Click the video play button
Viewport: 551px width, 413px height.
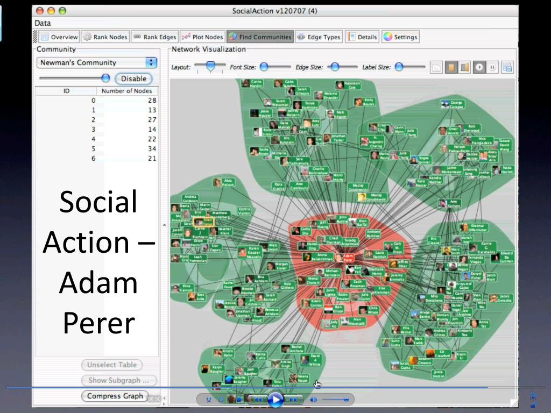pyautogui.click(x=275, y=400)
